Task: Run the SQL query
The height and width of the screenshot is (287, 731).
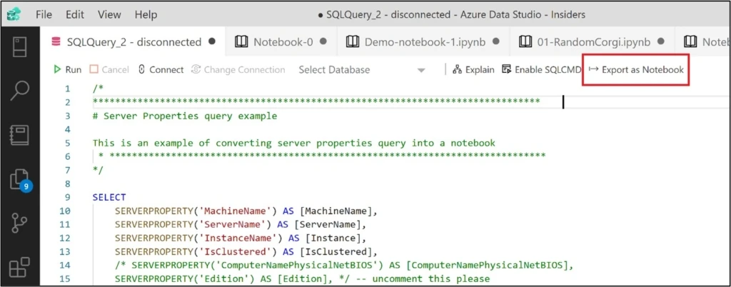Action: tap(68, 70)
